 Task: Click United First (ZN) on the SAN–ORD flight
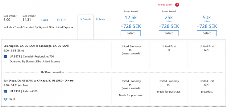tap(207, 83)
